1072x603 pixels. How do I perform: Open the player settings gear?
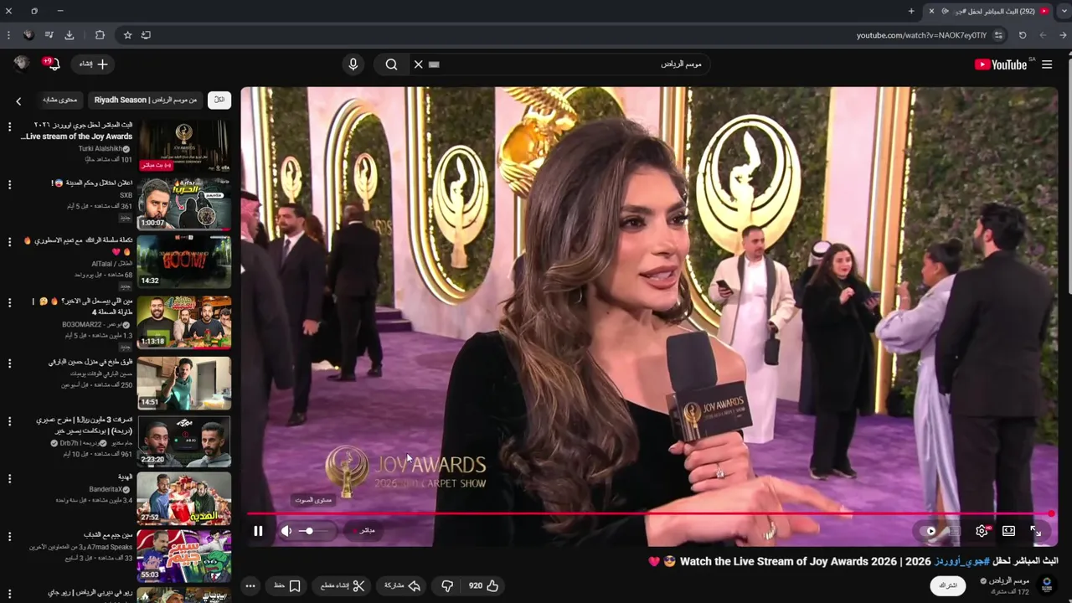click(982, 531)
